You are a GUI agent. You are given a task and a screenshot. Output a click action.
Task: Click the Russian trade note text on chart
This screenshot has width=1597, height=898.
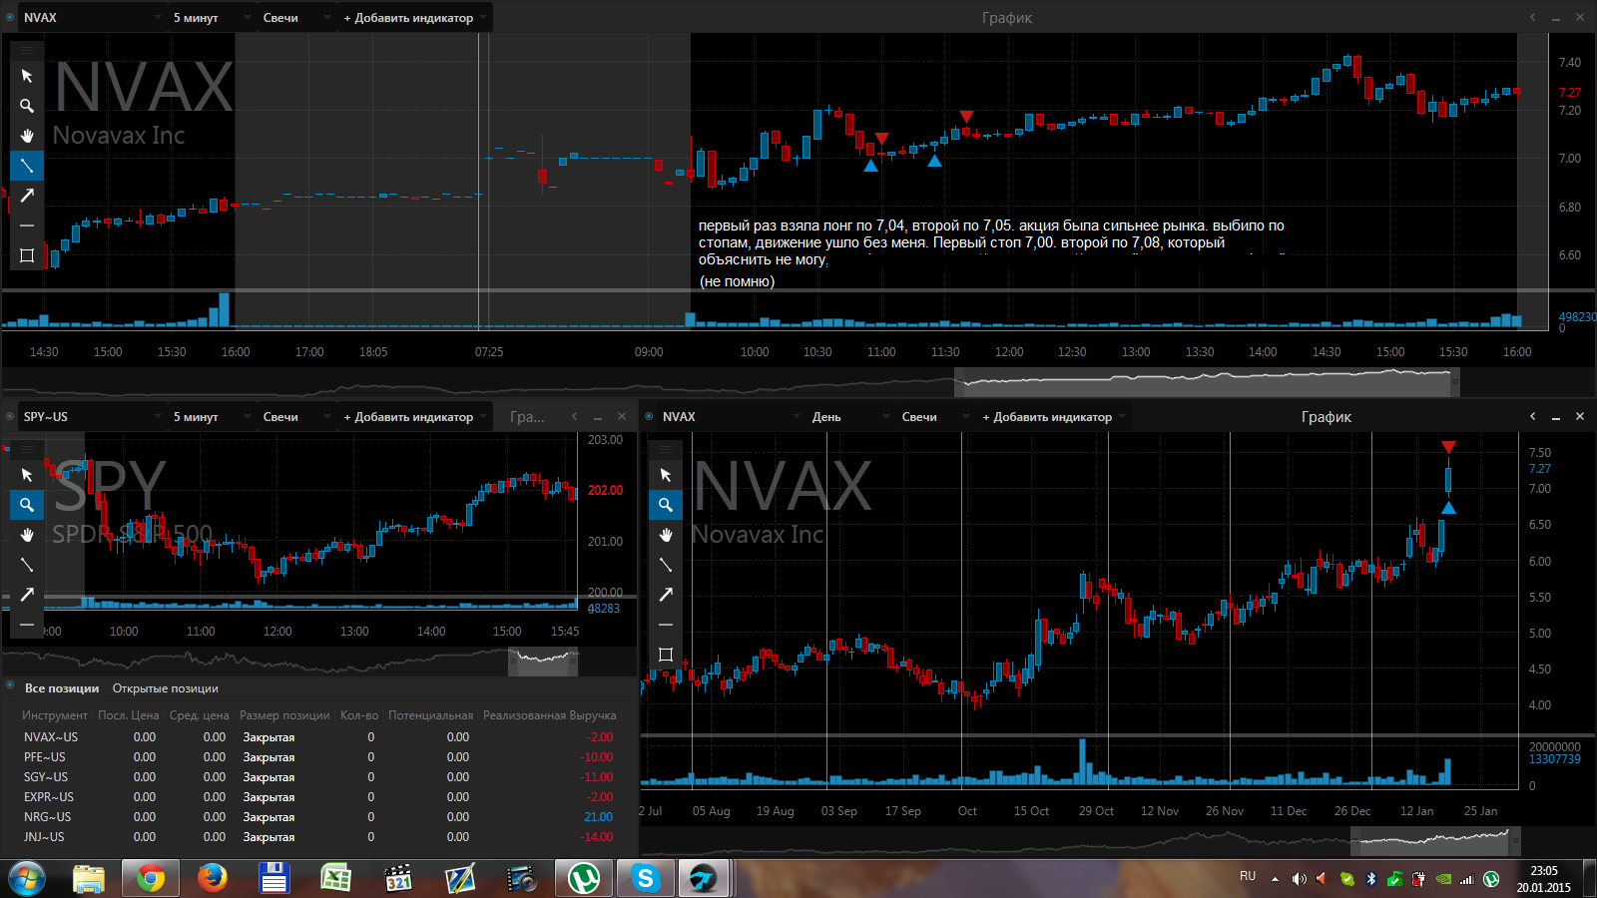[991, 252]
